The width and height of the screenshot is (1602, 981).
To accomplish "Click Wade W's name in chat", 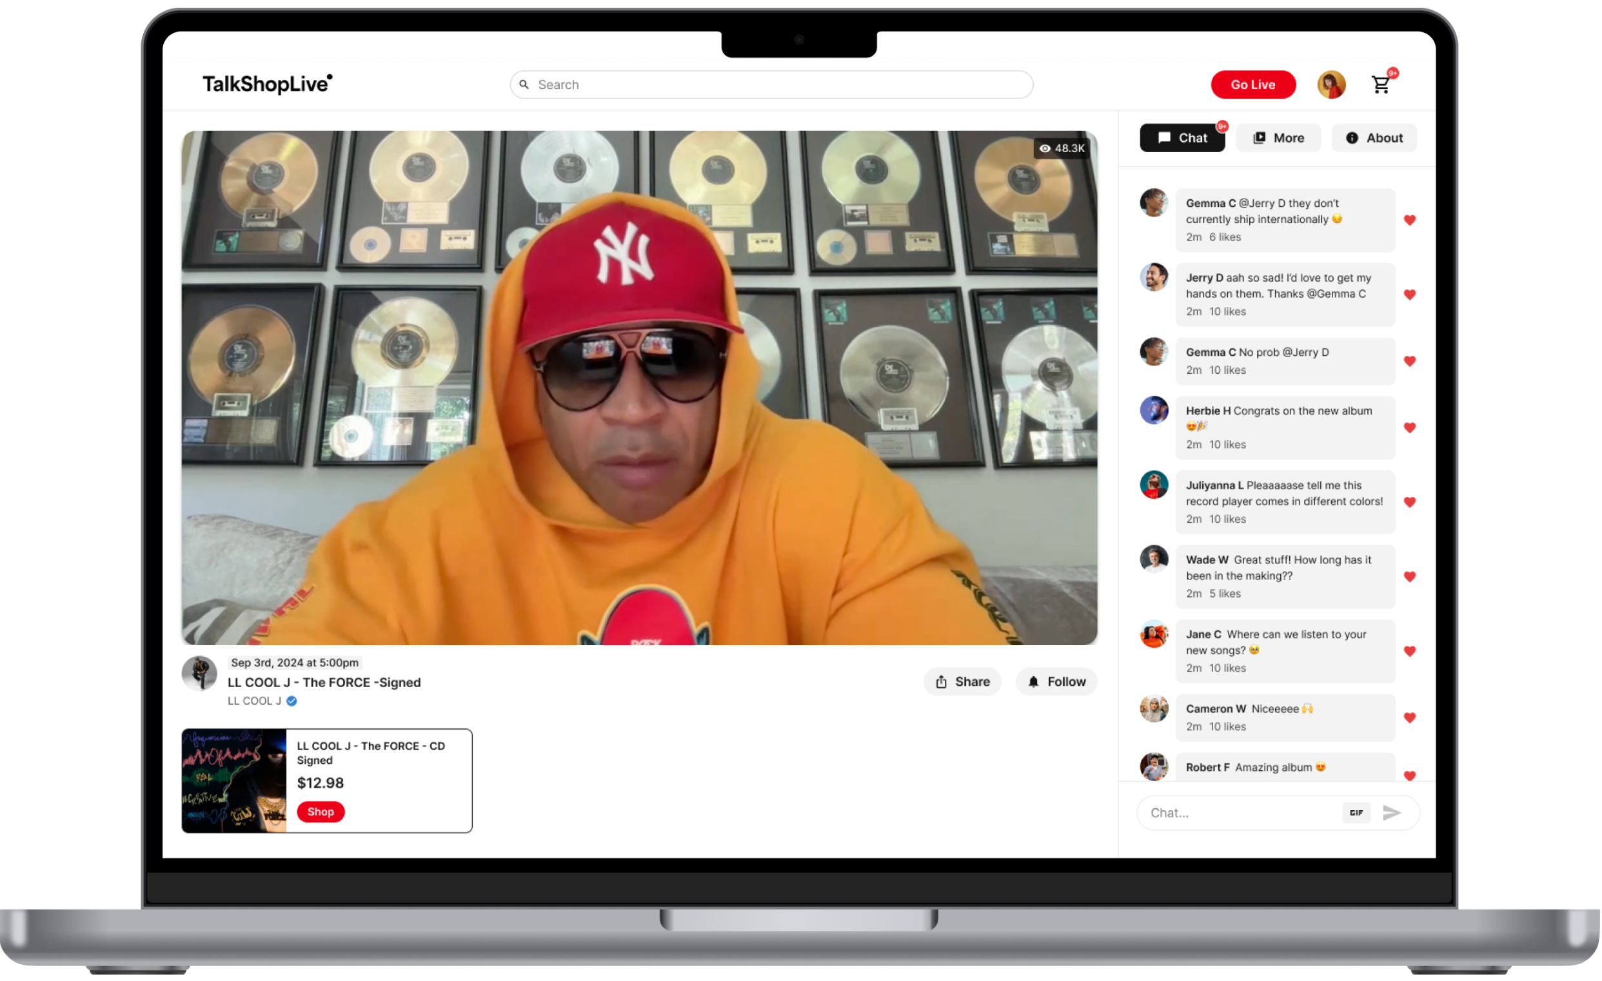I will [x=1208, y=561].
